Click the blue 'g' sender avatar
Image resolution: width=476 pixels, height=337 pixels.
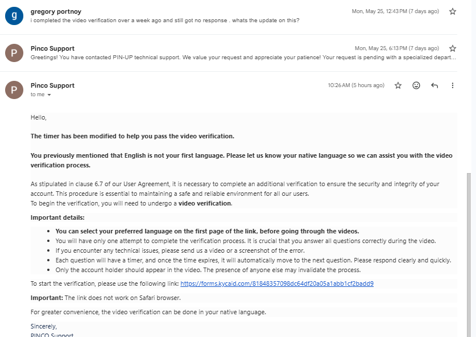point(14,16)
